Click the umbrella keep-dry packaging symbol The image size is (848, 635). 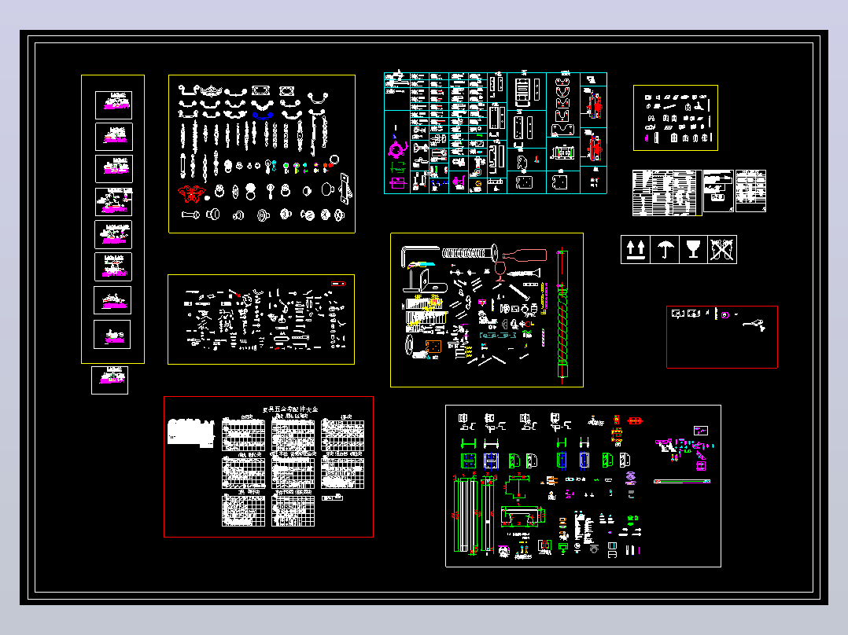(665, 250)
